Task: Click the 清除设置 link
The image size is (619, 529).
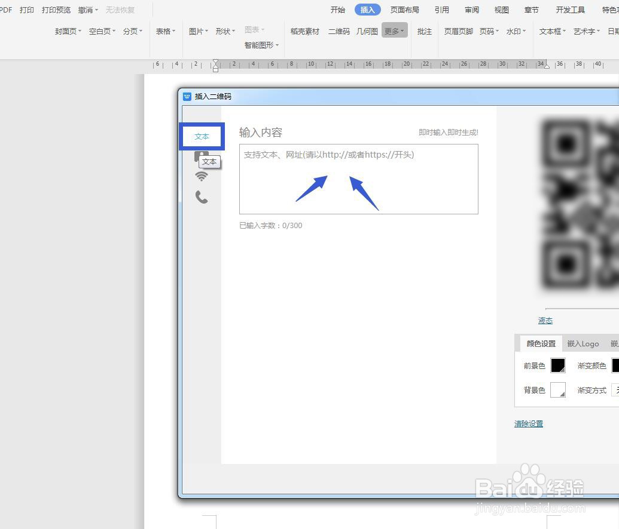Action: click(x=529, y=424)
